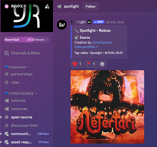This screenshot has width=157, height=147.
Task: Click the message timestamp 8/11/26, 00:27
Action: click(x=115, y=22)
